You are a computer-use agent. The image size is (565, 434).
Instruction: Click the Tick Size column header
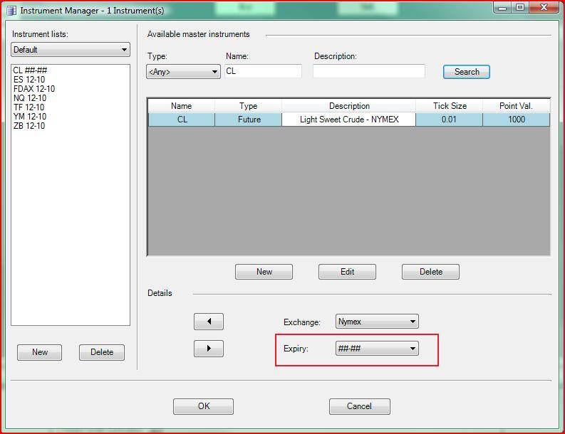[450, 106]
